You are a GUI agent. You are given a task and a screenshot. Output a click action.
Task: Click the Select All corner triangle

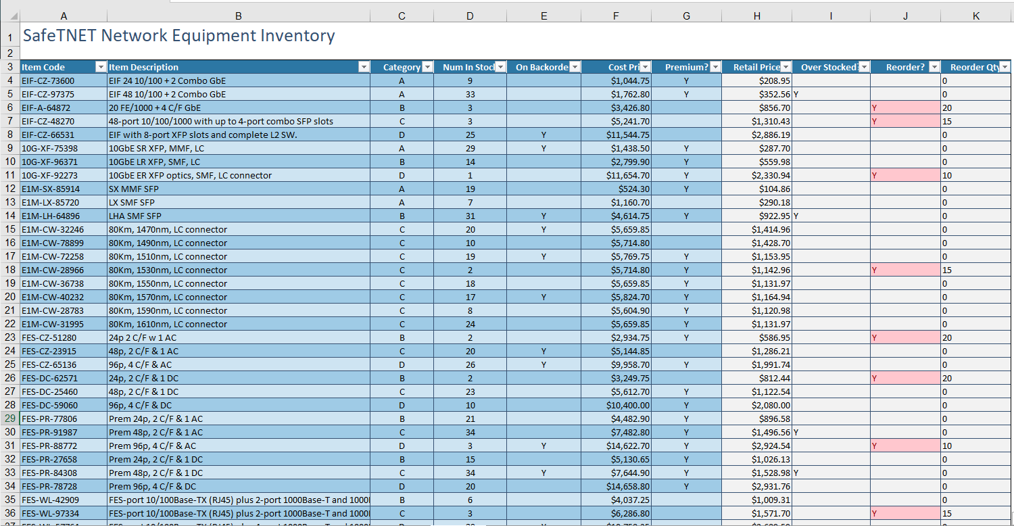[x=12, y=14]
